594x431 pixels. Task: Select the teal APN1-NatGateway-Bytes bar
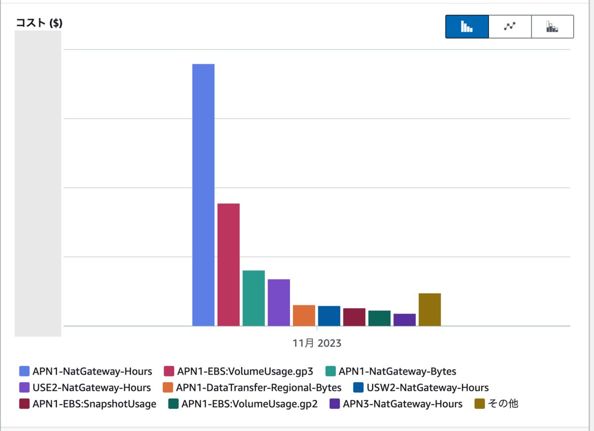[x=254, y=298]
